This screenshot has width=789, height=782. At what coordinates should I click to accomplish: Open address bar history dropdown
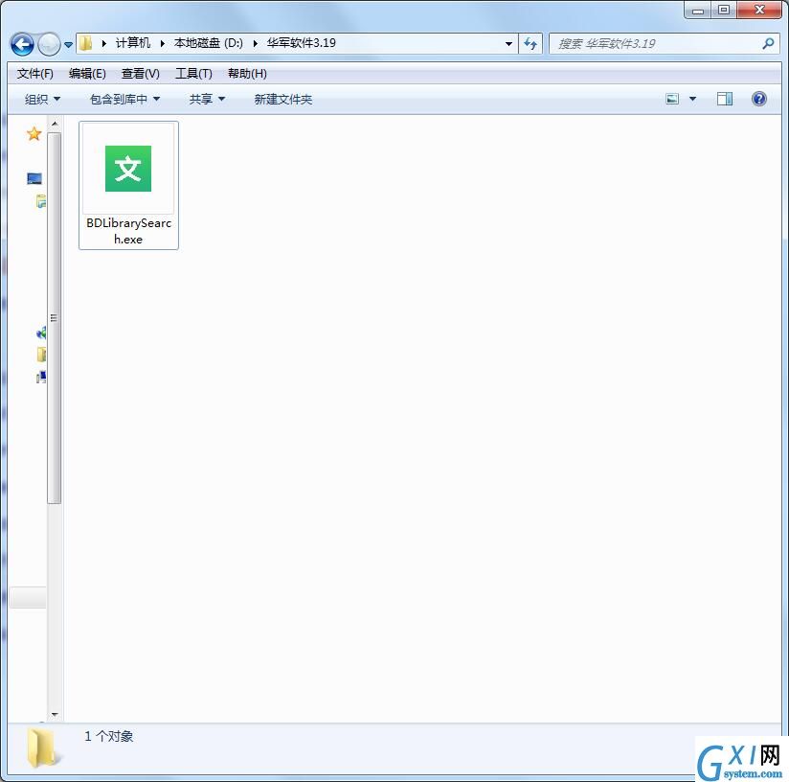508,44
